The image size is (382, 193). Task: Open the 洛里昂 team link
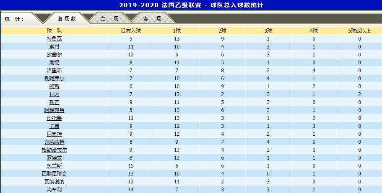[x=54, y=71]
